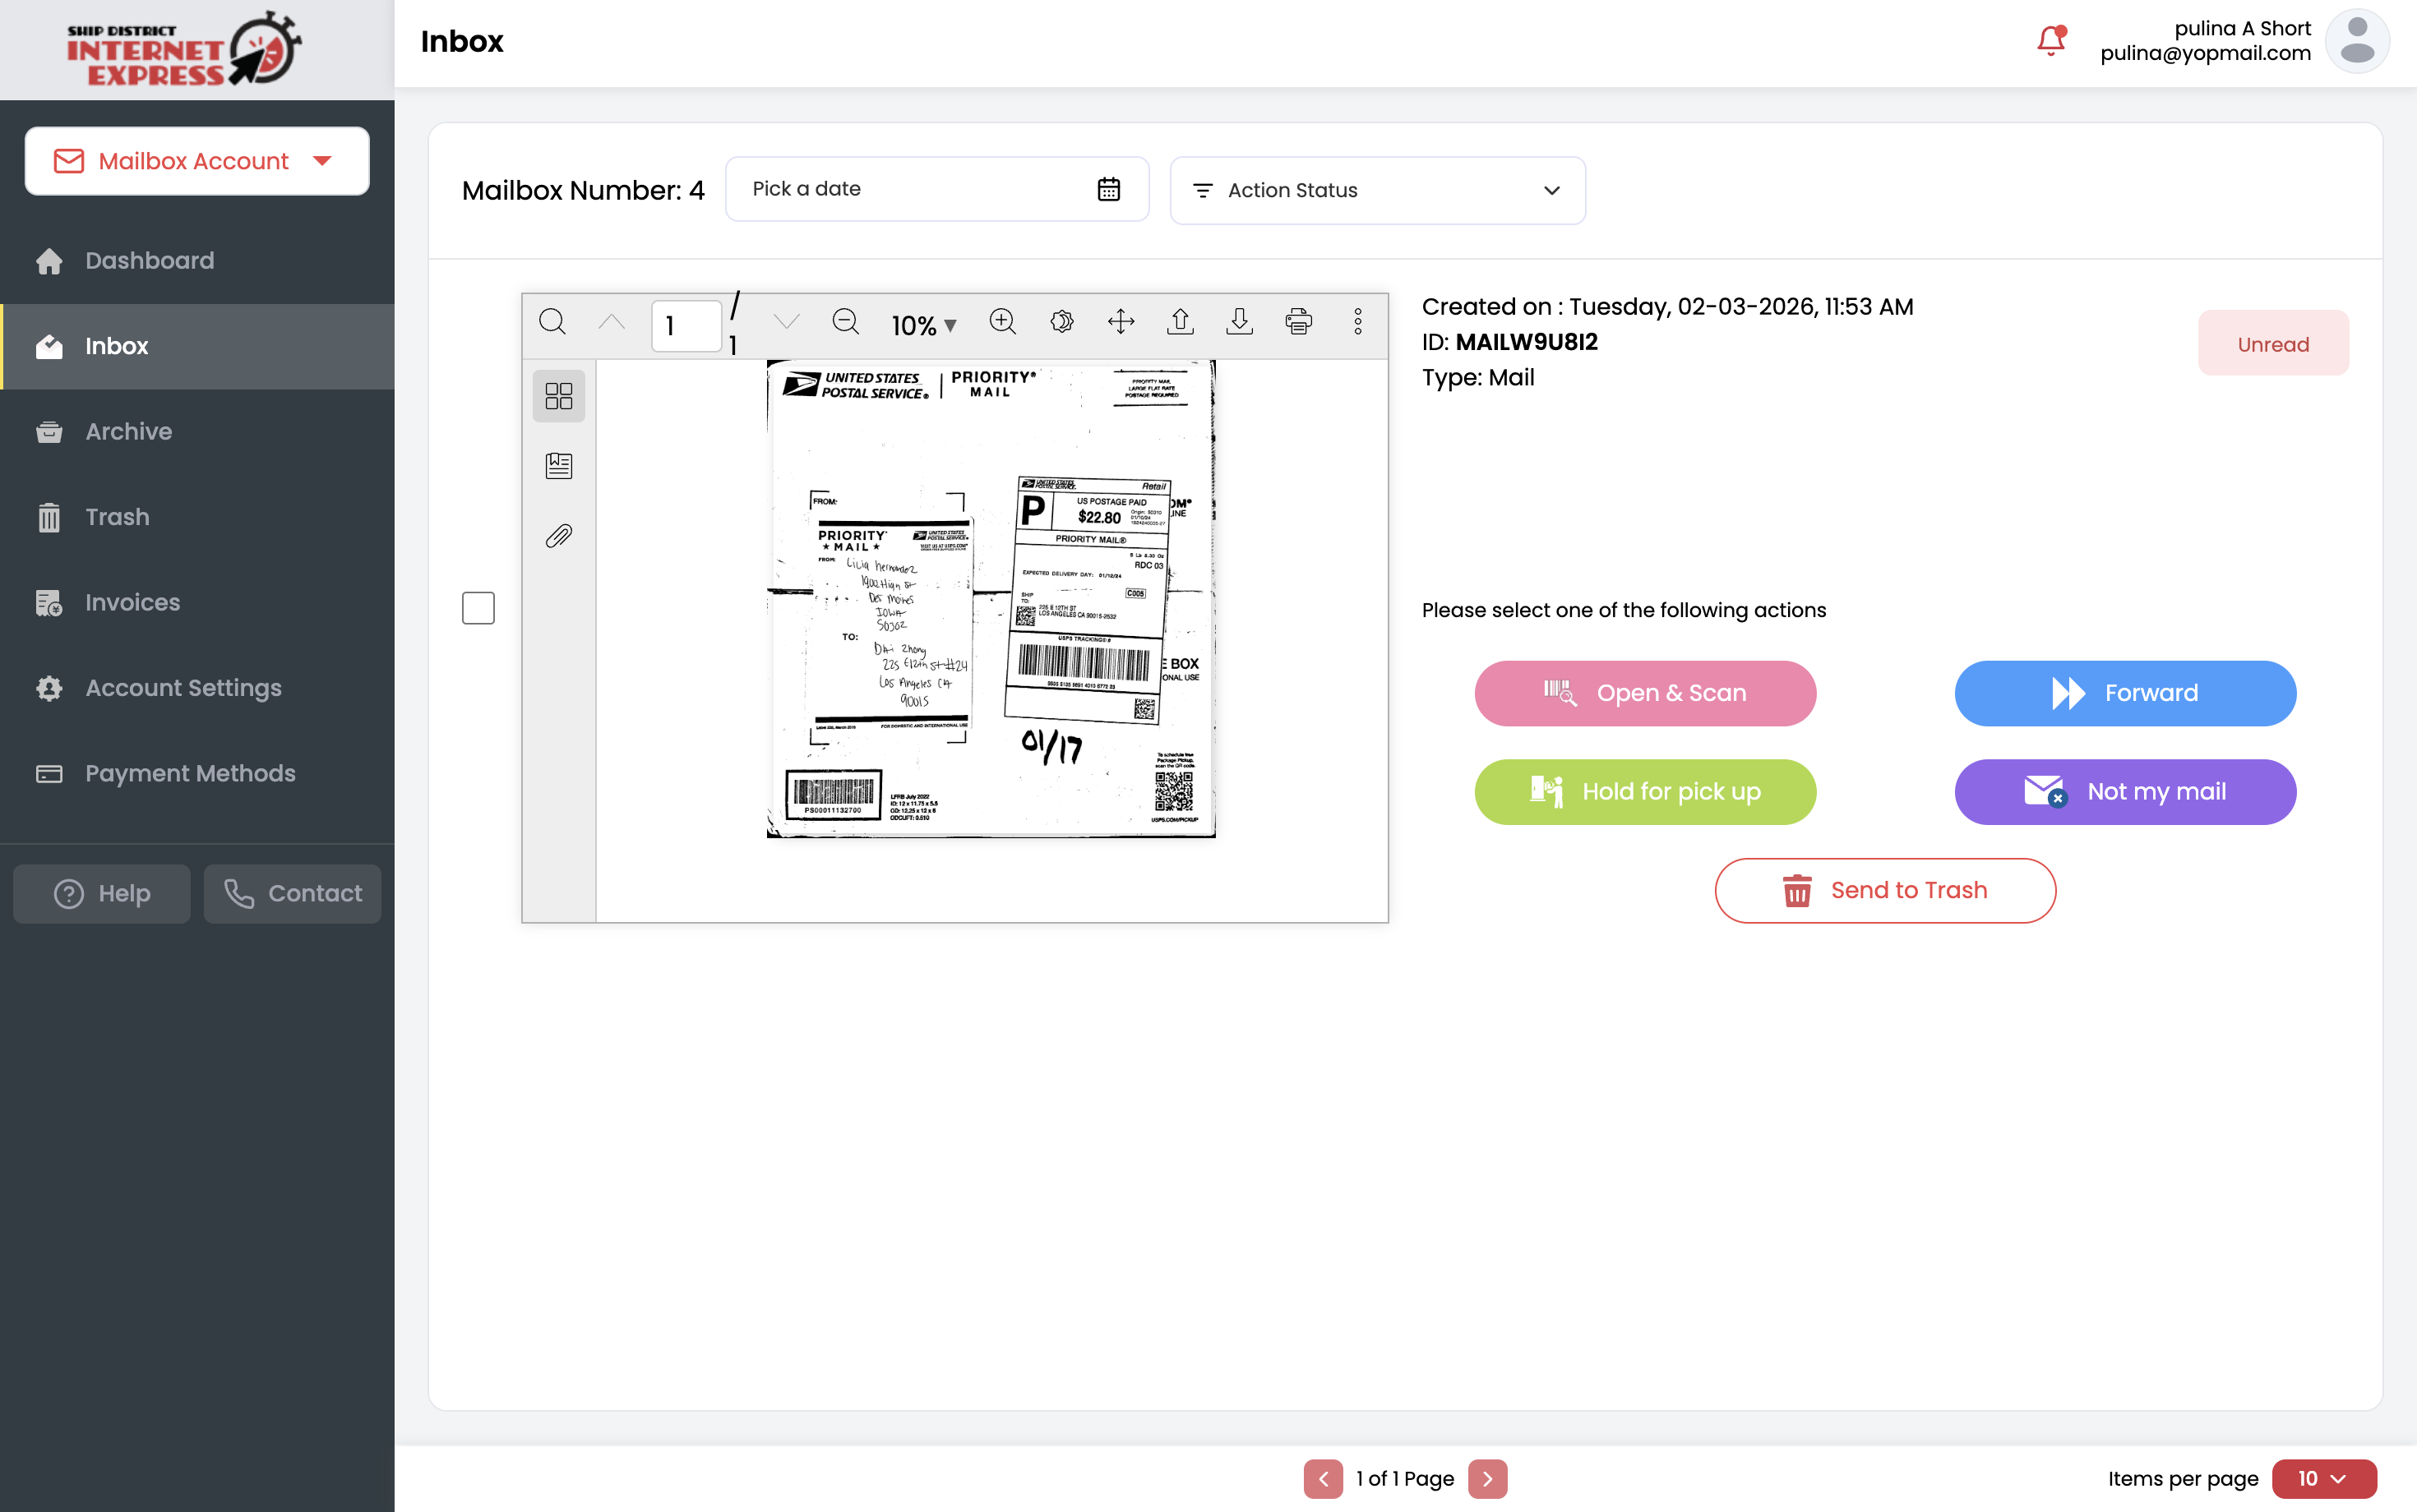2417x1512 pixels.
Task: Go to Archive in sidebar
Action: 129,431
